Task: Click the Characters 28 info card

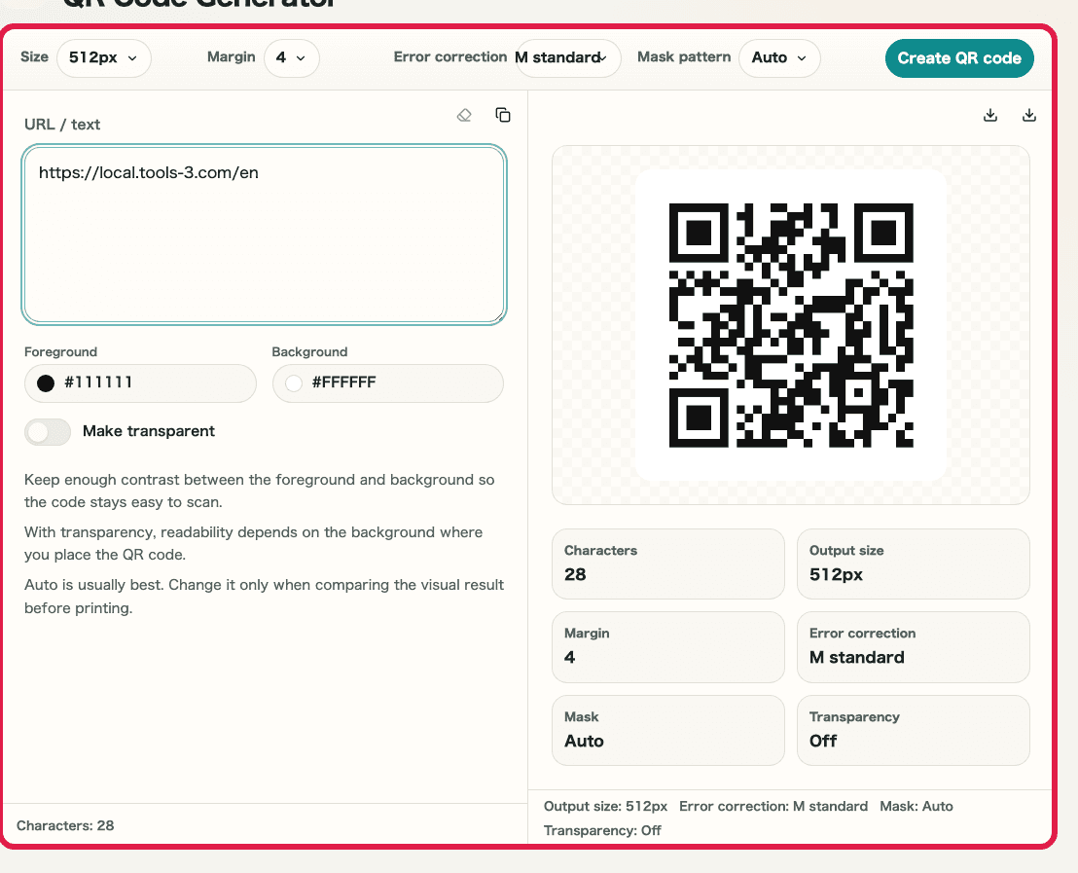Action: [x=667, y=564]
